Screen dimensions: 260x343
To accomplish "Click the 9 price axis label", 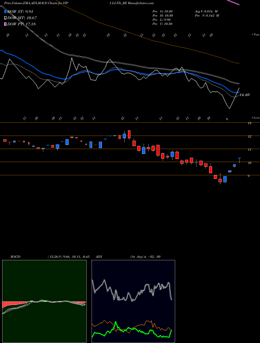I will click(249, 176).
